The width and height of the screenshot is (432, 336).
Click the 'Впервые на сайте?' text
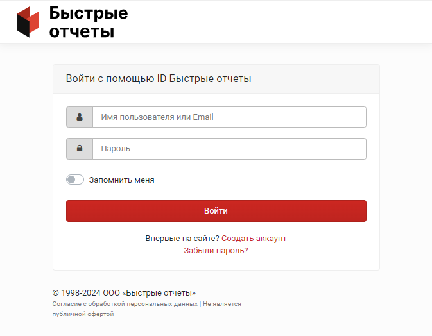point(182,239)
